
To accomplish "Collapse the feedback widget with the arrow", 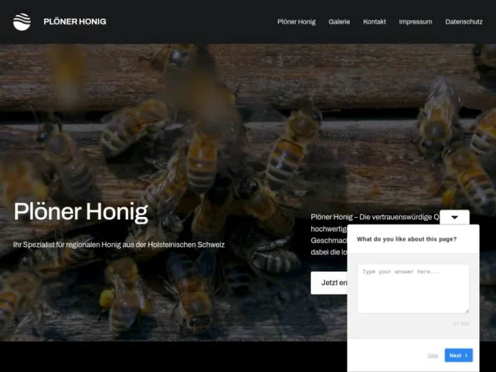I will click(x=454, y=218).
